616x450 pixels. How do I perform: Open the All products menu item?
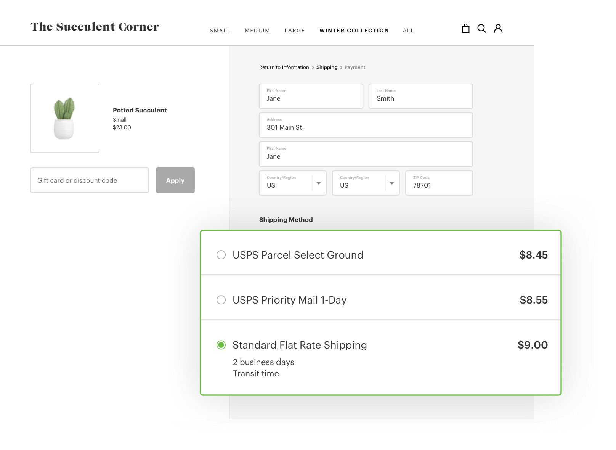pyautogui.click(x=408, y=31)
